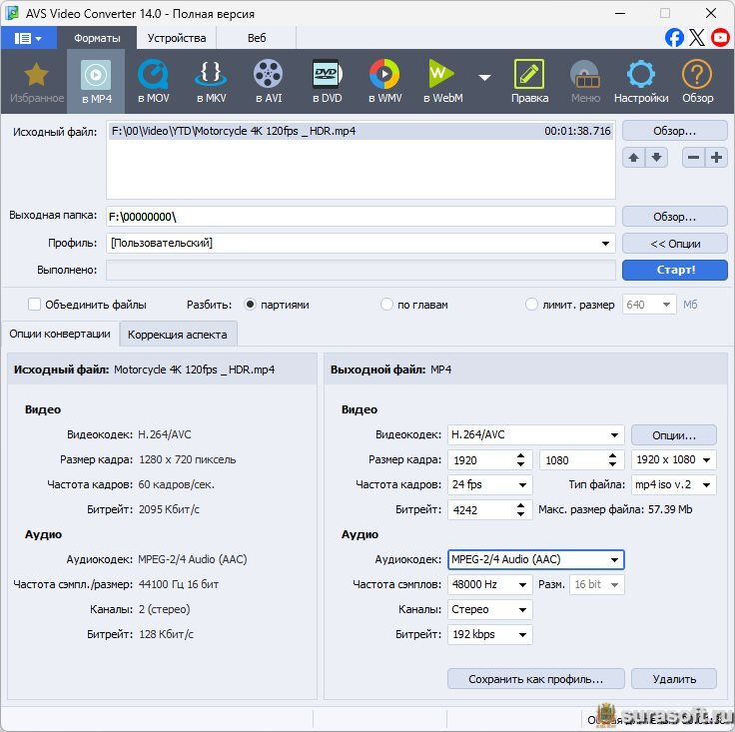This screenshot has width=735, height=732.
Task: Select the в AVI format icon
Action: [269, 82]
